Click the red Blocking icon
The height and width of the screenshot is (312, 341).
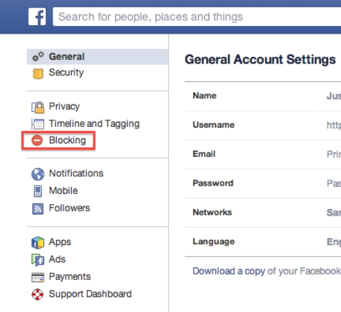(37, 140)
